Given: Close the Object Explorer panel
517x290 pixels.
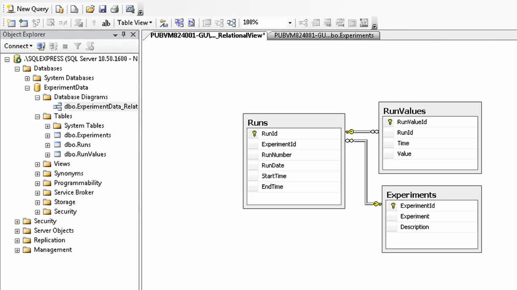Looking at the screenshot, I should (133, 34).
